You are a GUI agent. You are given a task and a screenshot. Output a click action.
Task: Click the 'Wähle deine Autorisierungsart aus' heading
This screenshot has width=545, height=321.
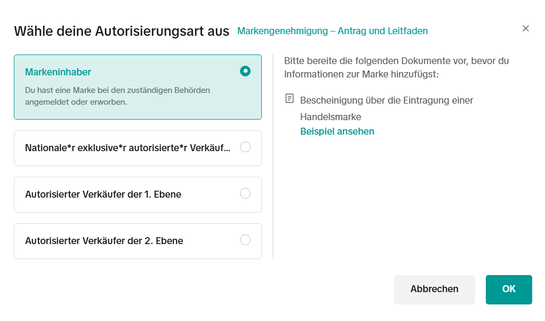click(x=122, y=32)
